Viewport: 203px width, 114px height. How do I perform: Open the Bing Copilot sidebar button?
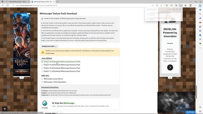tap(200, 5)
